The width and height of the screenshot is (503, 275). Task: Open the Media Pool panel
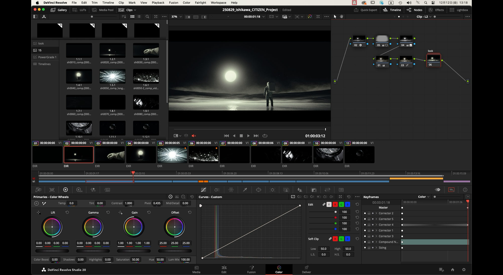point(103,10)
